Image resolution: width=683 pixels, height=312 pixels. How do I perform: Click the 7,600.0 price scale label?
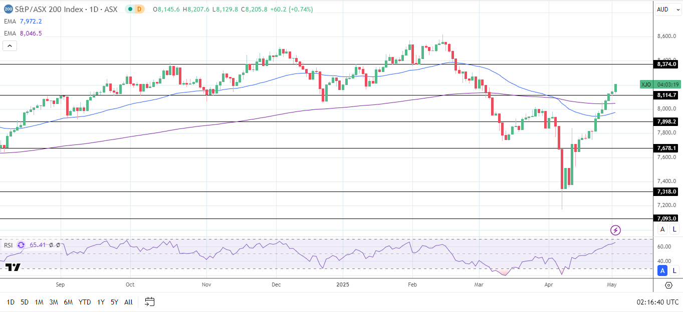667,157
